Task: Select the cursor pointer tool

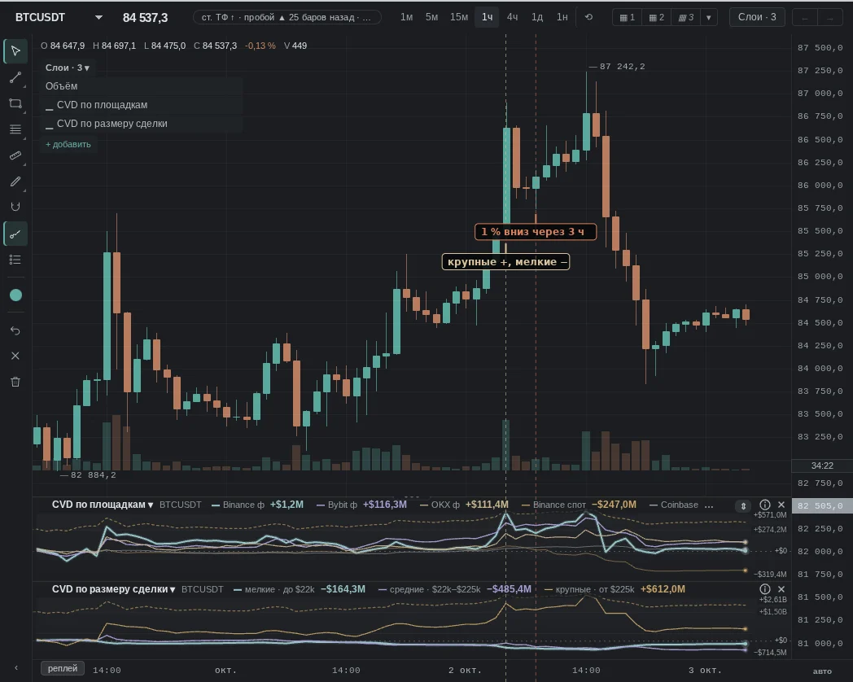Action: pos(15,51)
